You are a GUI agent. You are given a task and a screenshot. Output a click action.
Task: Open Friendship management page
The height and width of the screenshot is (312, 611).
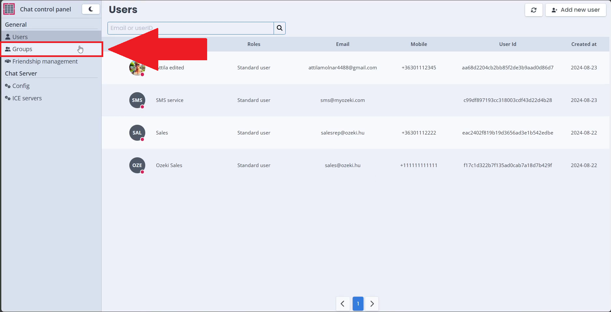coord(45,62)
